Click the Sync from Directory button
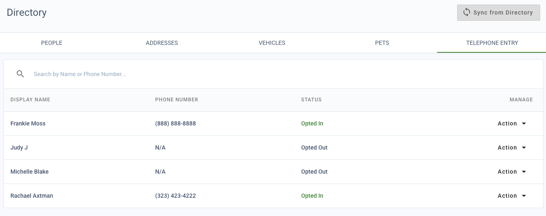546x216 pixels. click(x=499, y=12)
